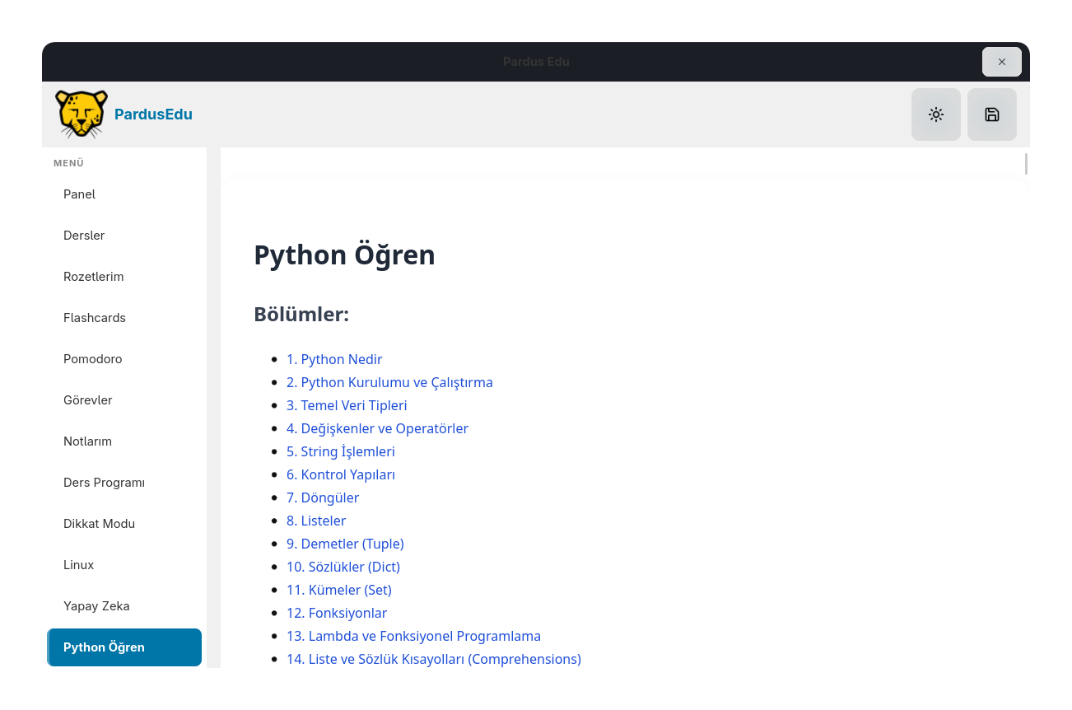Image resolution: width=1072 pixels, height=710 pixels.
Task: Click the Pardus Edu window title
Action: pyautogui.click(x=536, y=62)
